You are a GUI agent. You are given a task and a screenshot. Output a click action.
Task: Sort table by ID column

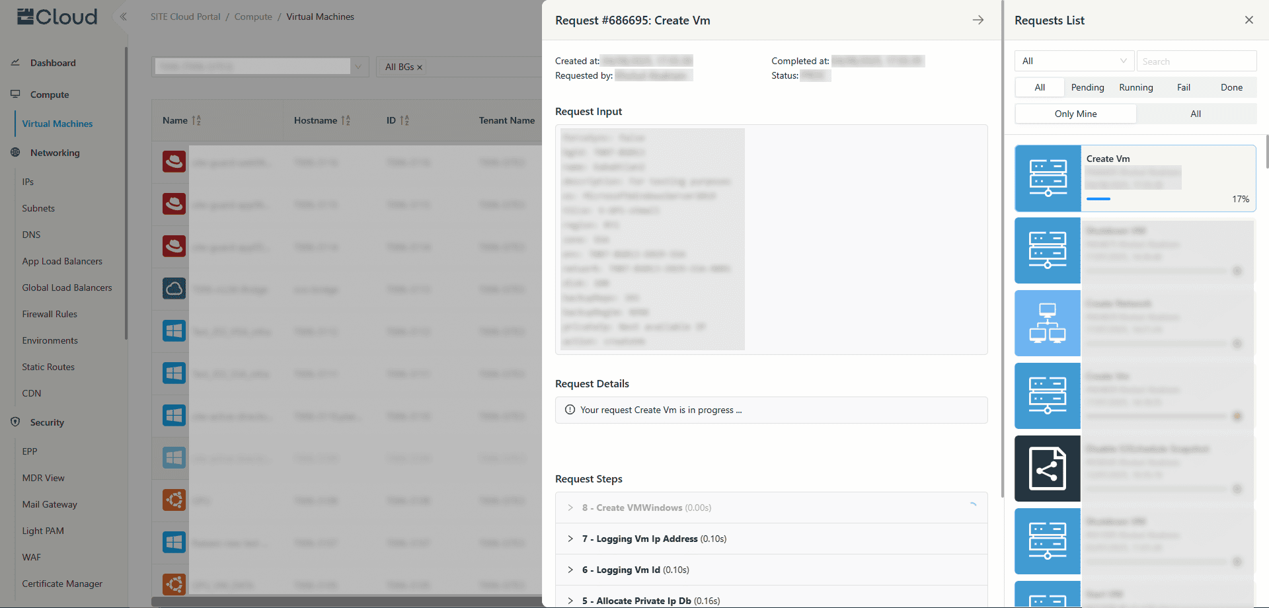pos(404,120)
